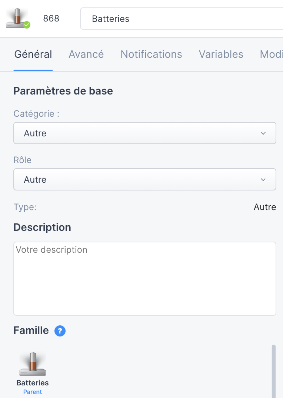The width and height of the screenshot is (283, 398).
Task: Click the device ID number 868
Action: 51,19
